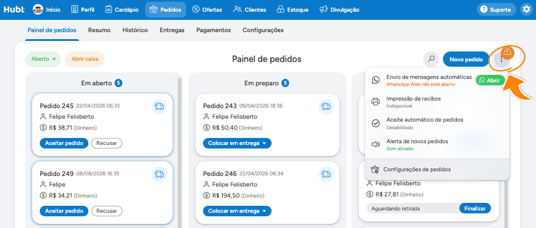Click money icon beside R$ 50,40
Screen dimensions: 536x228
coord(206,127)
